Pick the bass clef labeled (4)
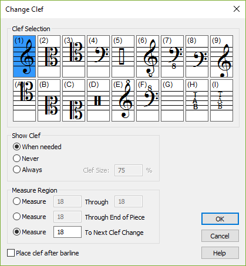 [98, 56]
